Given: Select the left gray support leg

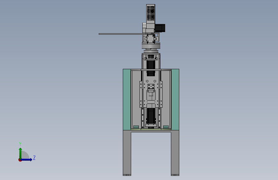Looking at the screenshot, I should click(127, 153).
